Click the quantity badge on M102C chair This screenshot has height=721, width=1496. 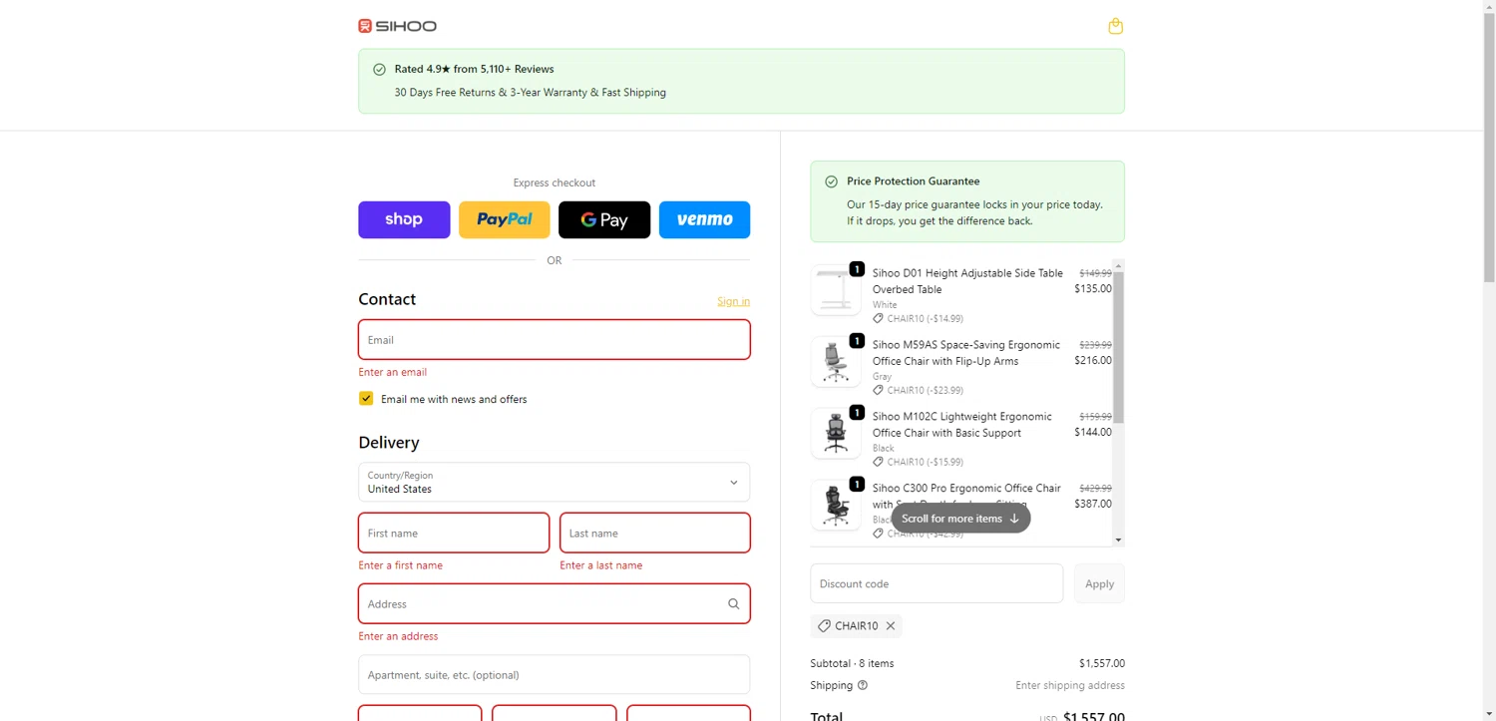[x=857, y=413]
